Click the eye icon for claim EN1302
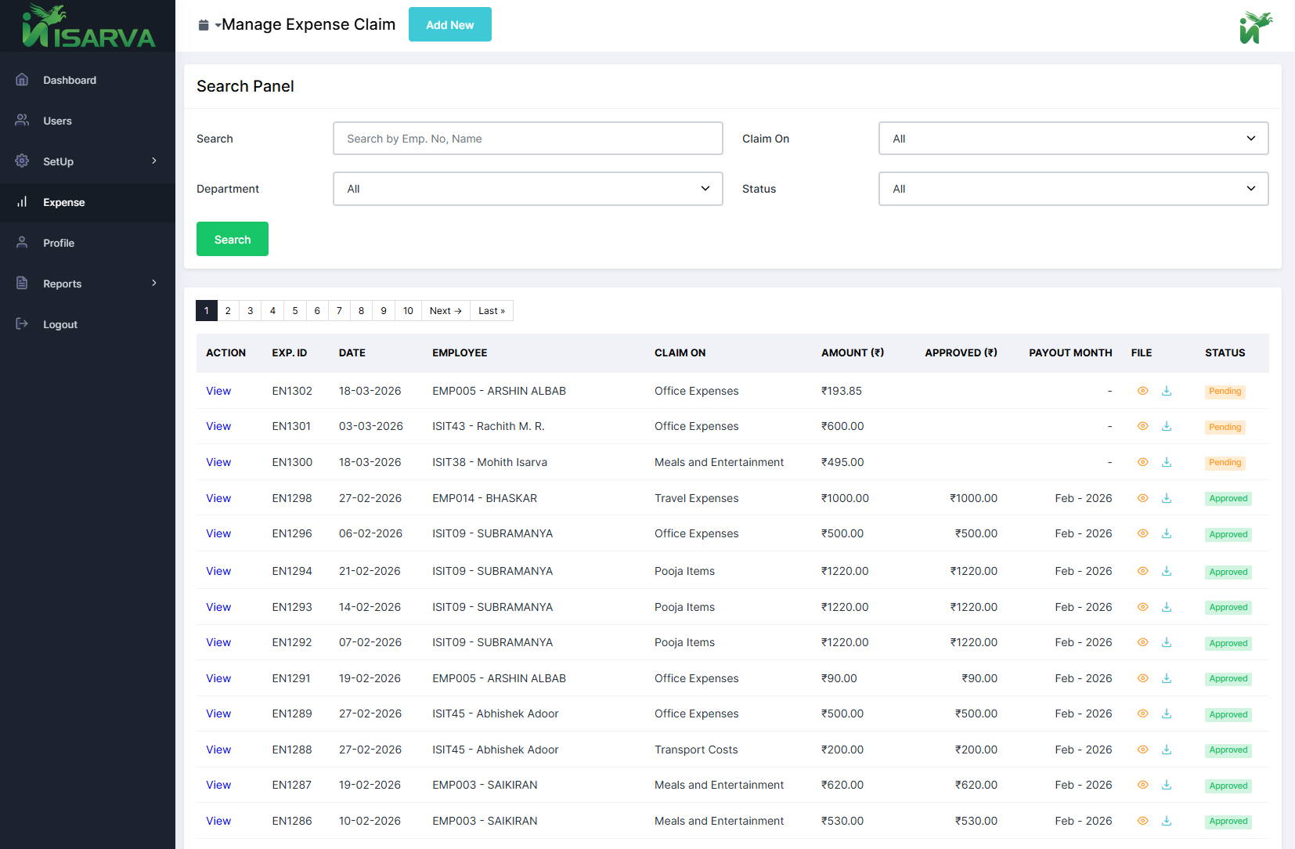 1142,391
